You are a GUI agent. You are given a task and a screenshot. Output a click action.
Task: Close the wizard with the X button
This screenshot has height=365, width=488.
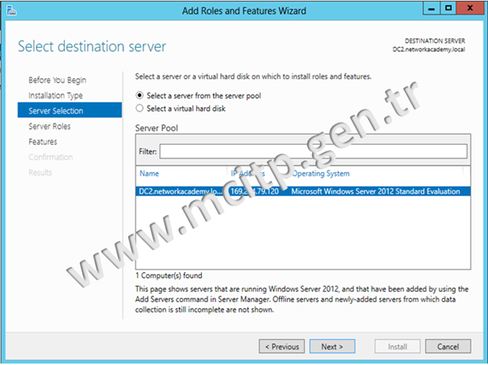pos(470,9)
